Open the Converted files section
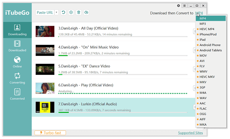Screen dimensions: 230x139 pyautogui.click(x=17, y=94)
